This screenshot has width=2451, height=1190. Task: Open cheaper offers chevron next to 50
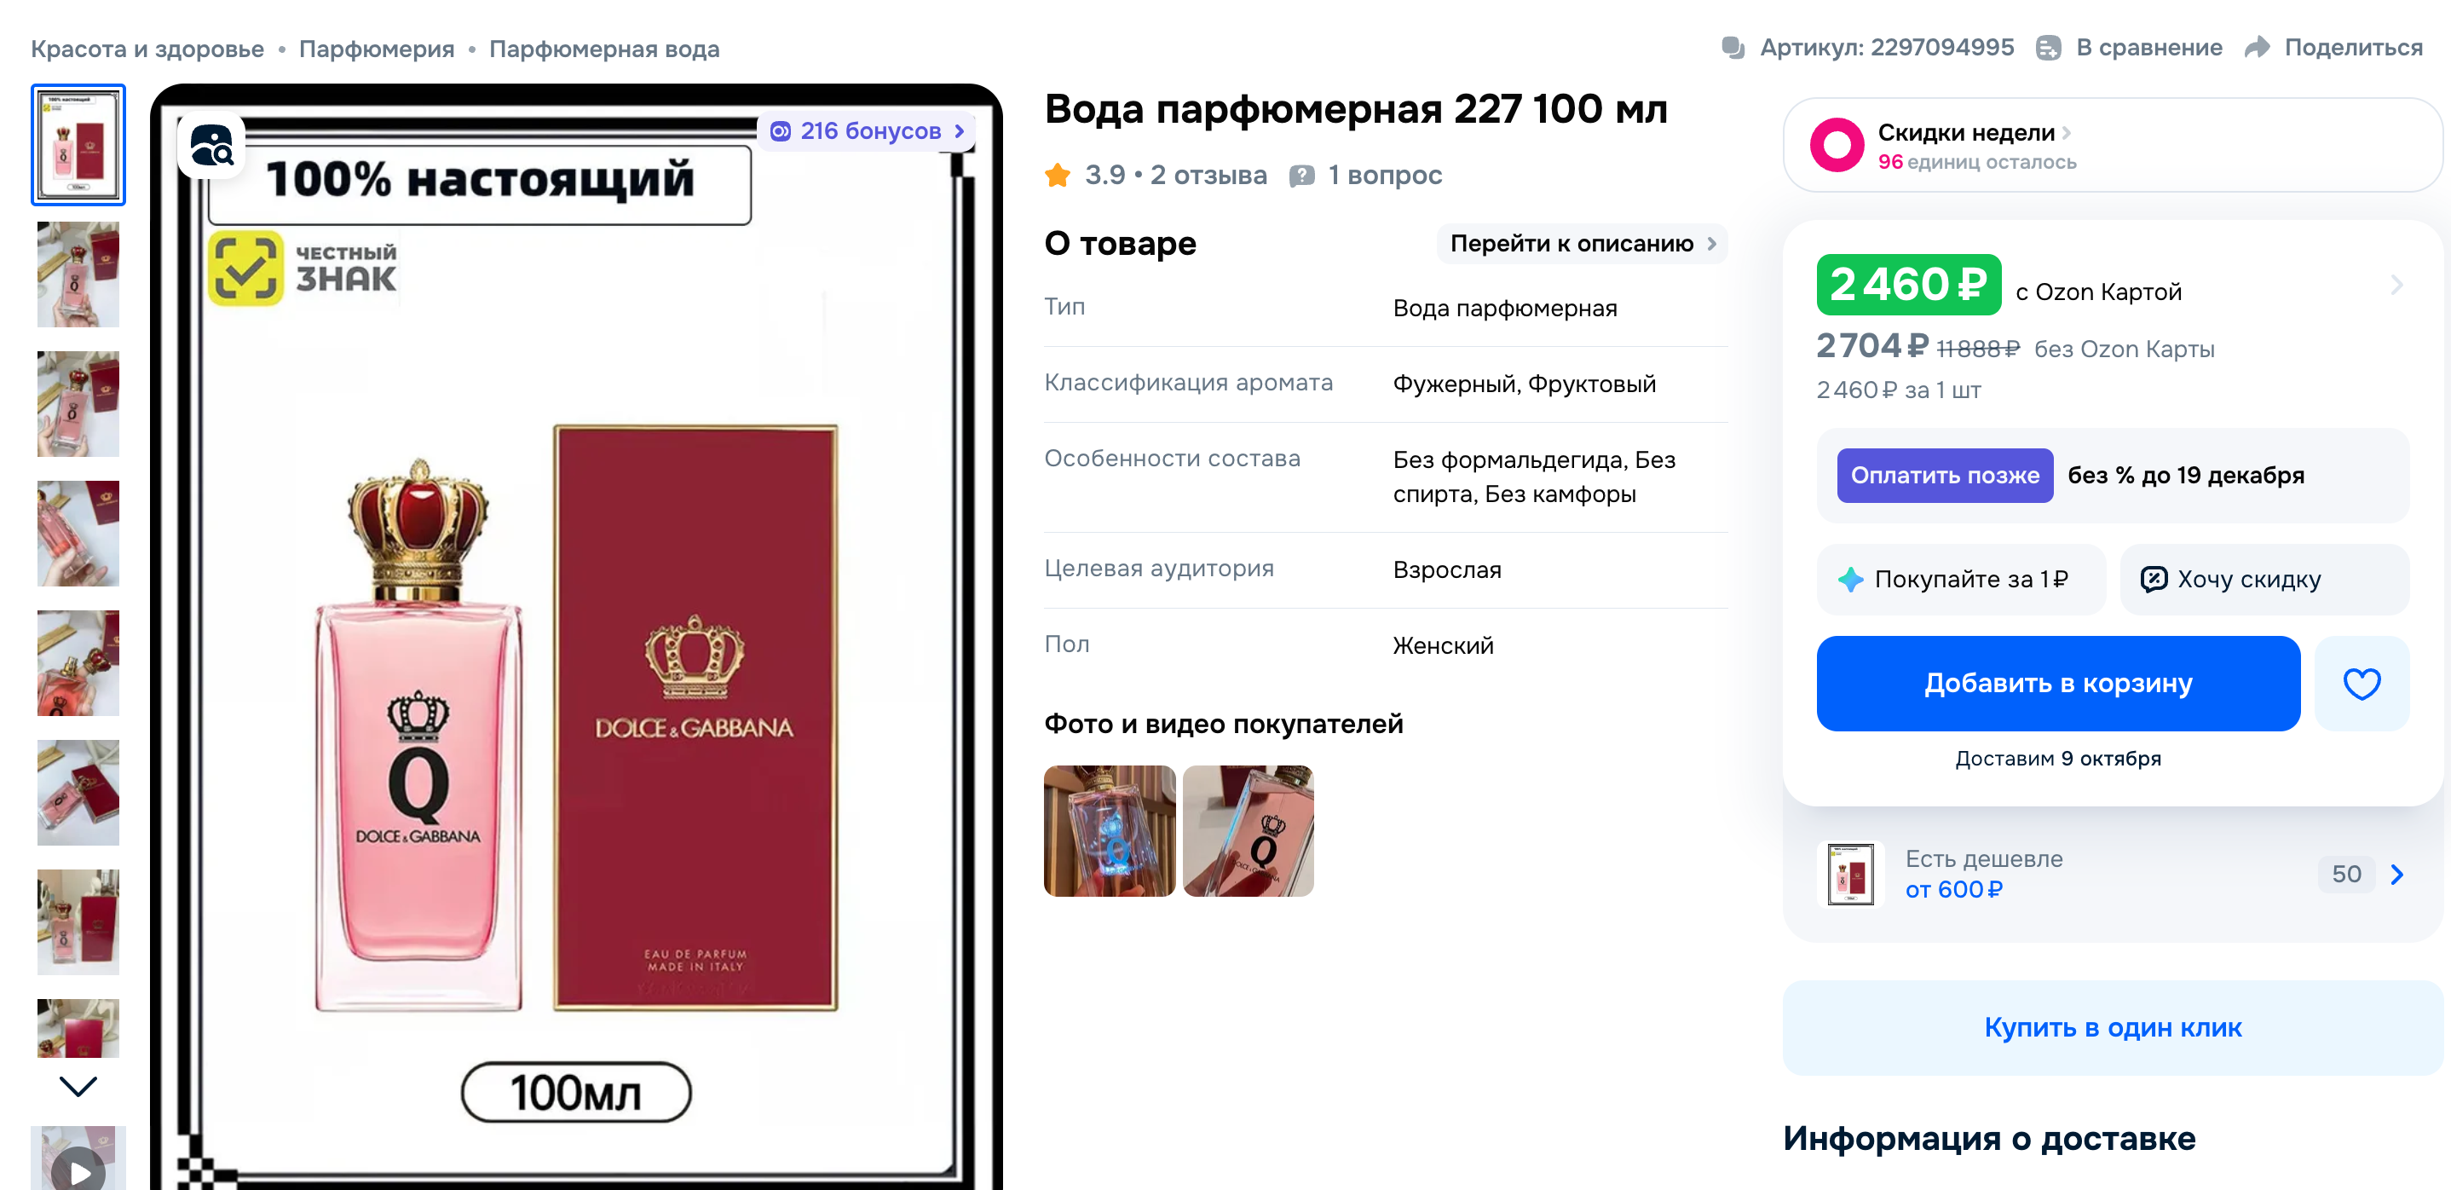tap(2396, 874)
